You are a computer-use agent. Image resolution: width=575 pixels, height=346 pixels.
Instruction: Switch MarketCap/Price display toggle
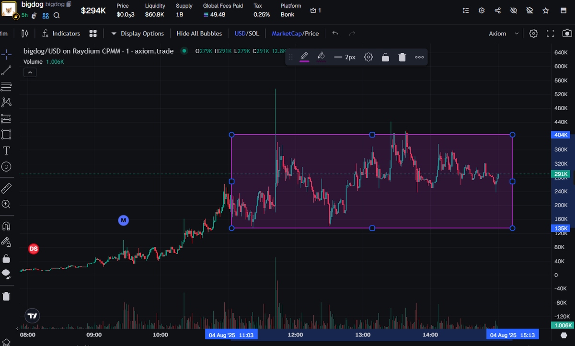click(295, 34)
